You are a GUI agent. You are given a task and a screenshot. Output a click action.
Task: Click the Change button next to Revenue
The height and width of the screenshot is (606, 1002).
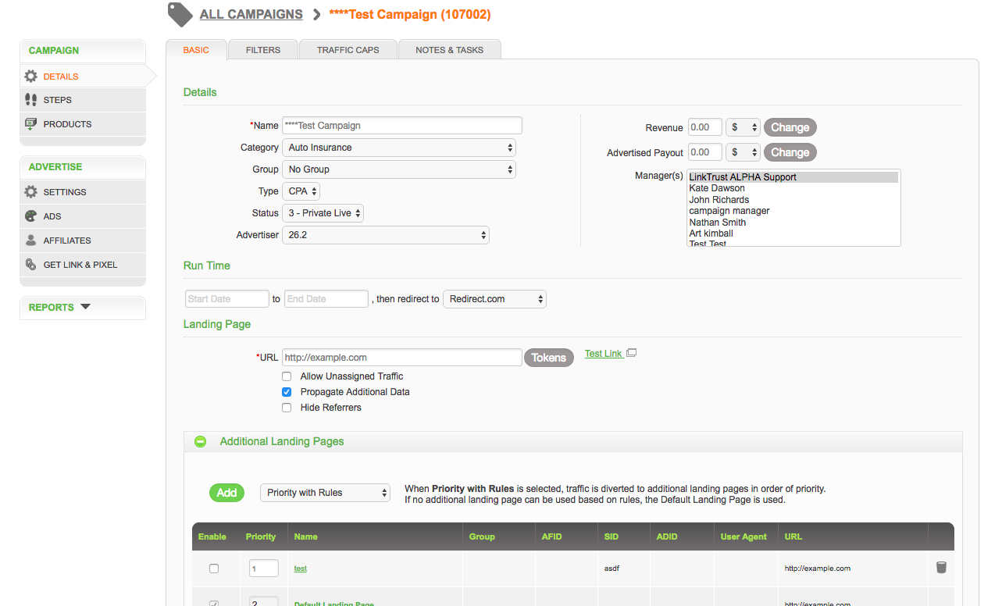[x=790, y=127]
